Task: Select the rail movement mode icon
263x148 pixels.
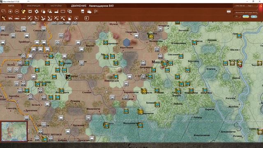Action: coord(10,18)
